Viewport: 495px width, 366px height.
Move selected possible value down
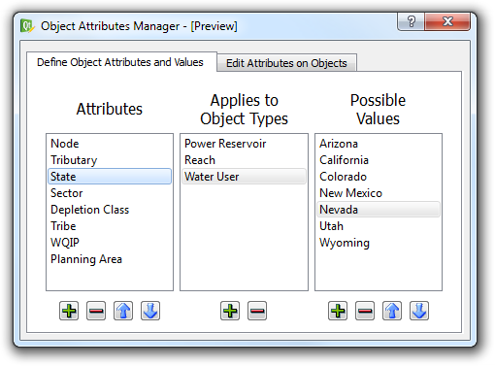click(419, 311)
